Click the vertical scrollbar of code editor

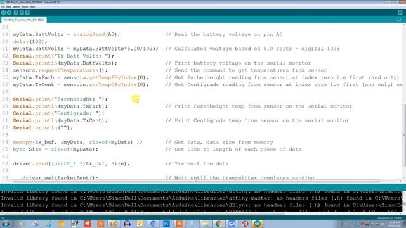404,134
